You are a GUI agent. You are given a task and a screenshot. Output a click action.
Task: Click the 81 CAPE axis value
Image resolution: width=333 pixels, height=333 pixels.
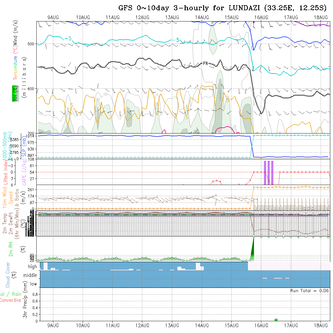[32, 166]
